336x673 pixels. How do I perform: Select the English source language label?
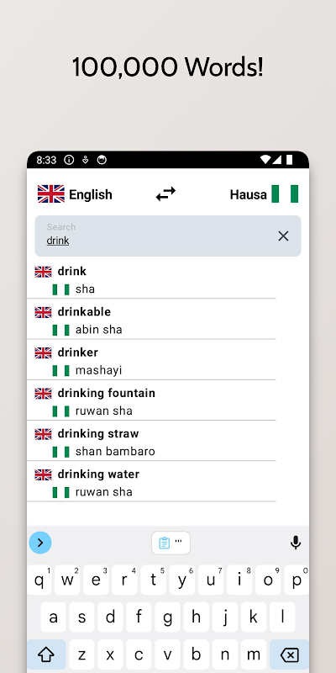pyautogui.click(x=91, y=194)
